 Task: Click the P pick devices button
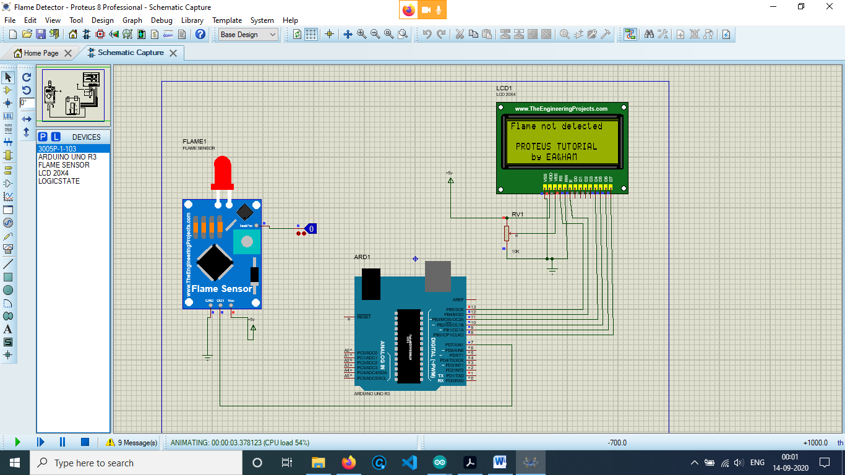(x=43, y=137)
